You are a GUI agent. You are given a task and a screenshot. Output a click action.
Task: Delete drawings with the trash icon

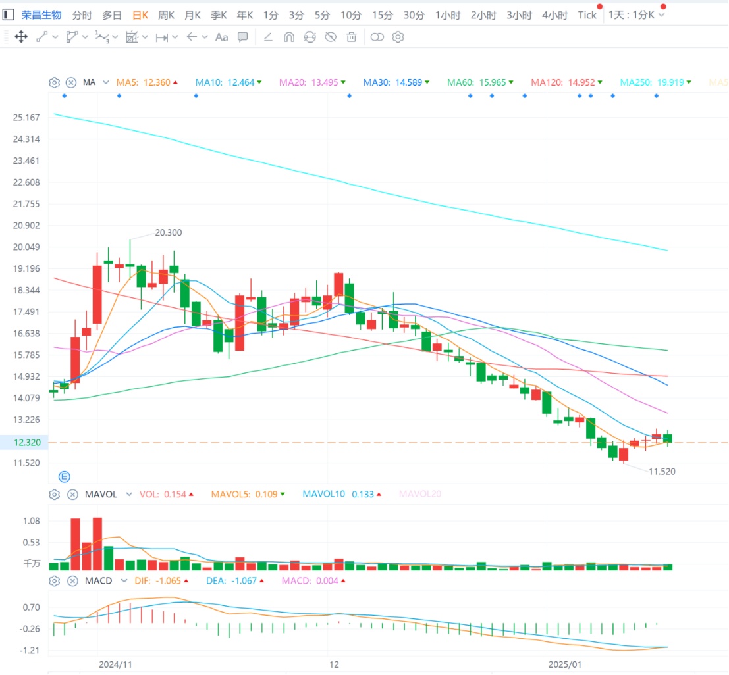point(352,37)
